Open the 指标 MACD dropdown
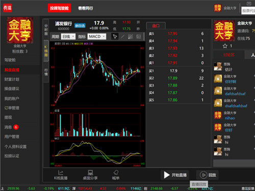Screen dimensions: 255x191 click(x=97, y=37)
